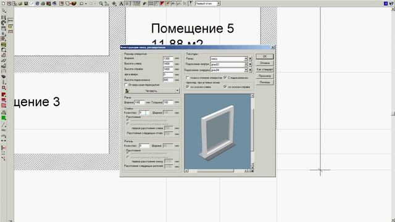The image size is (395, 222).
Task: Click the Ширина opening width field showing 1300
Action: (x=168, y=59)
